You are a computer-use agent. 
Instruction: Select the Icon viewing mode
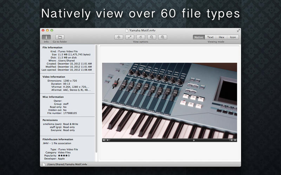point(233,37)
